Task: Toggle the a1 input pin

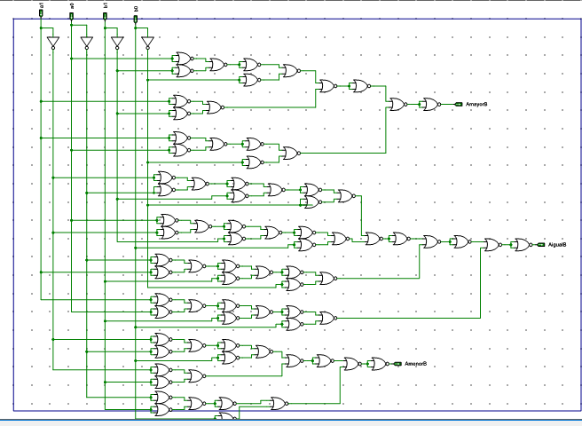Action: (x=41, y=15)
